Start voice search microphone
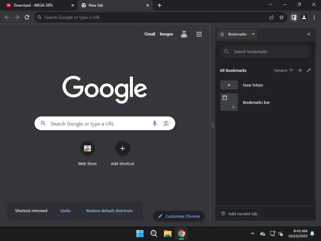The height and width of the screenshot is (241, 321). [155, 123]
